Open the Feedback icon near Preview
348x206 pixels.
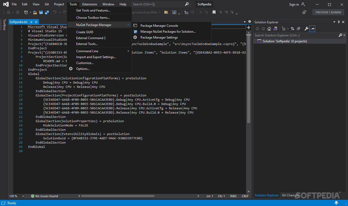pos(304,12)
